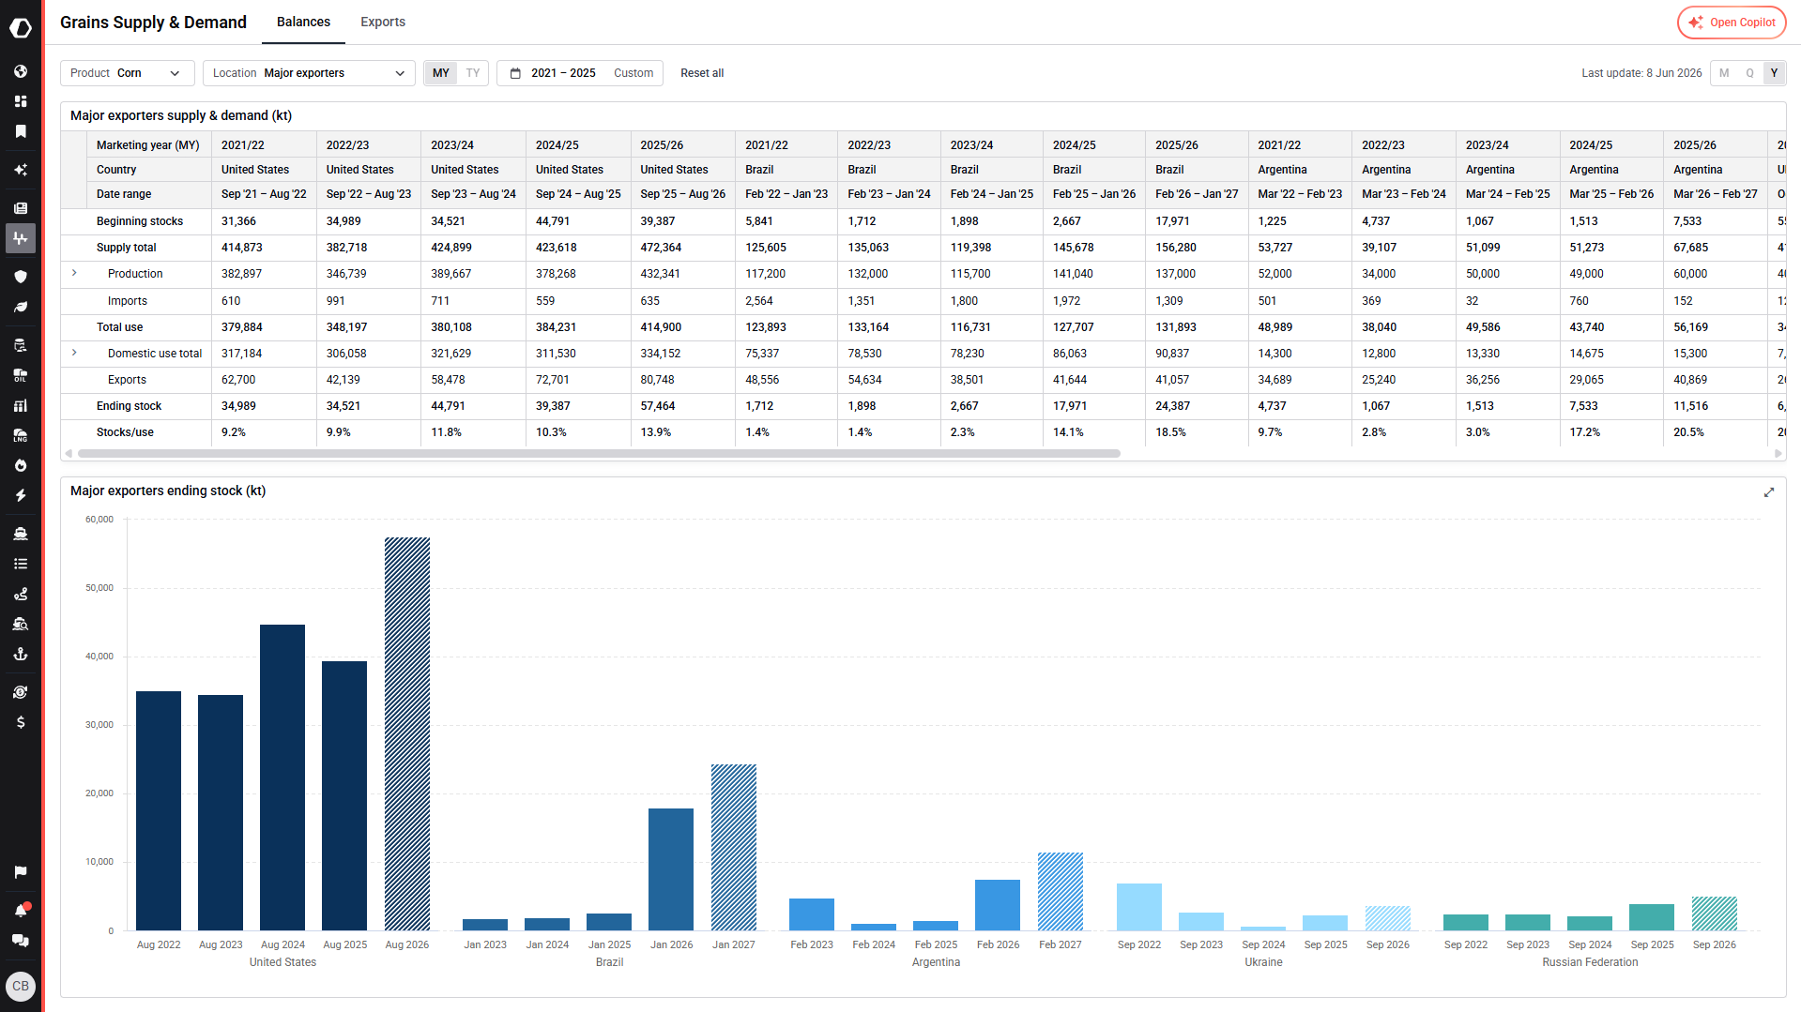Click the Stocks/use row label
This screenshot has height=1012, width=1801.
click(x=125, y=432)
